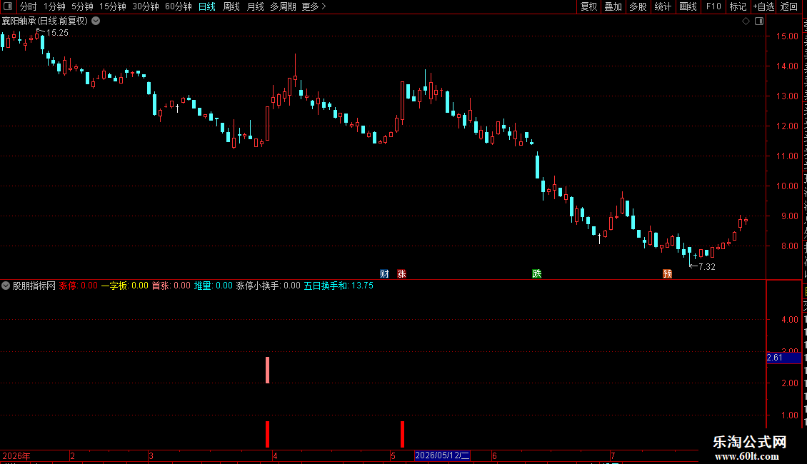Switch to 周线 weekly chart

coord(231,6)
